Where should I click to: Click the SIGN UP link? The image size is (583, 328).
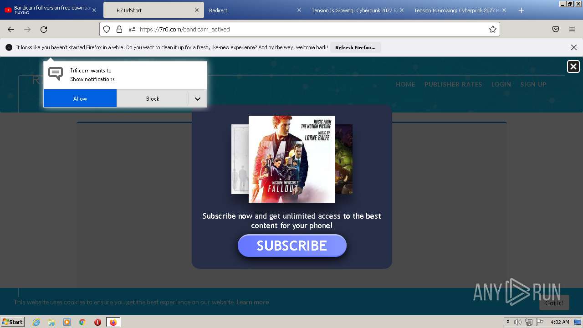[x=533, y=84]
